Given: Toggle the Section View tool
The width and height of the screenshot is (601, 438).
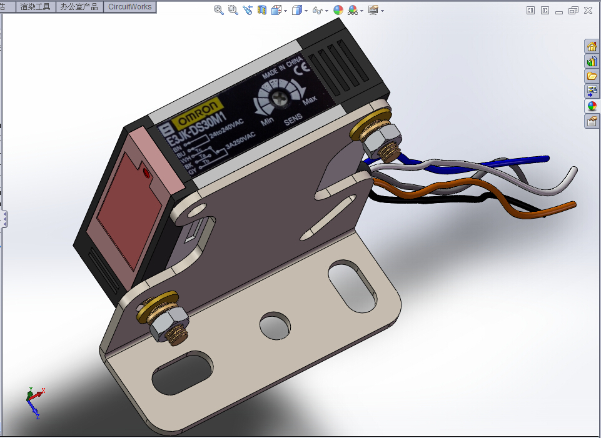Looking at the screenshot, I should point(262,10).
